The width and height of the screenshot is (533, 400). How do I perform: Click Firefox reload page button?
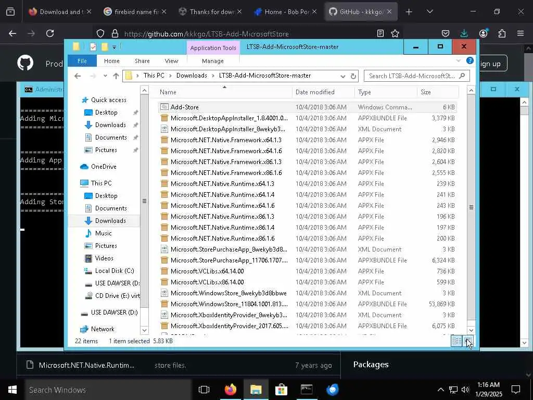point(50,33)
